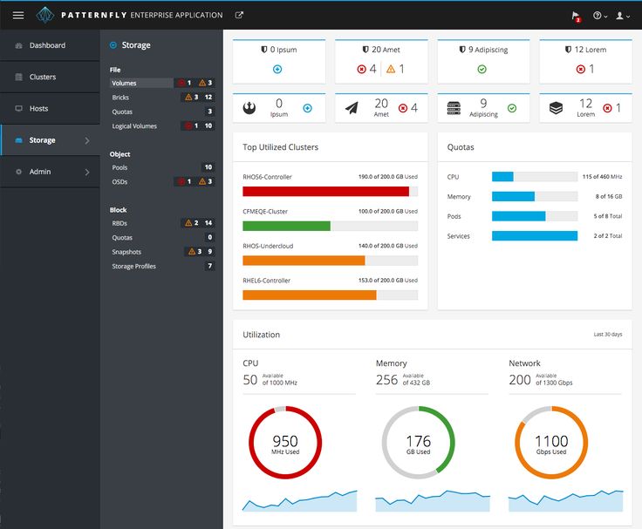Click the rebel icon on Ipsum mini card

coord(249,108)
